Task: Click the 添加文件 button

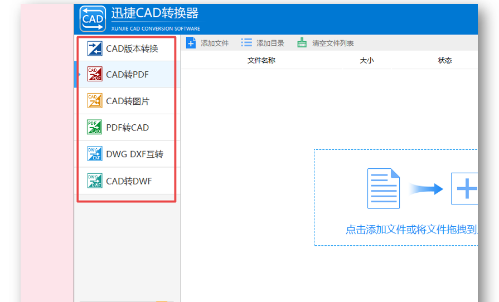Action: (x=207, y=43)
